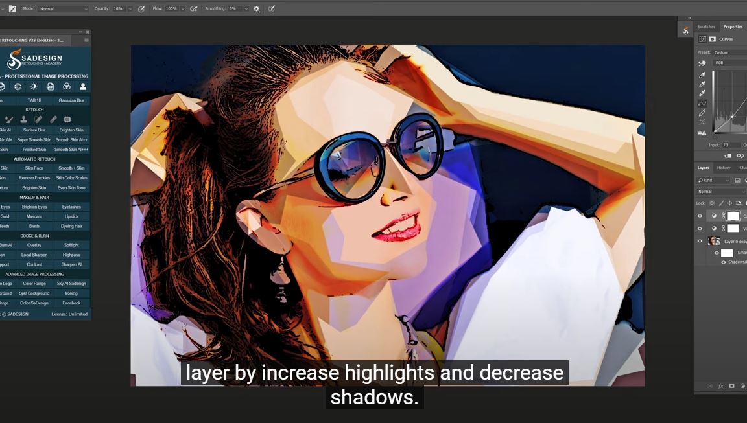This screenshot has width=747, height=423.
Task: Click the layer style fx icon
Action: pyautogui.click(x=720, y=386)
